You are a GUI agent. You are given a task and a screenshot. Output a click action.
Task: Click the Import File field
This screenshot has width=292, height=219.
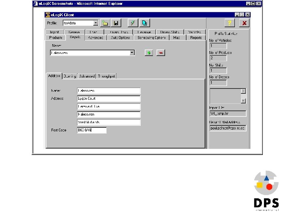coord(228,114)
